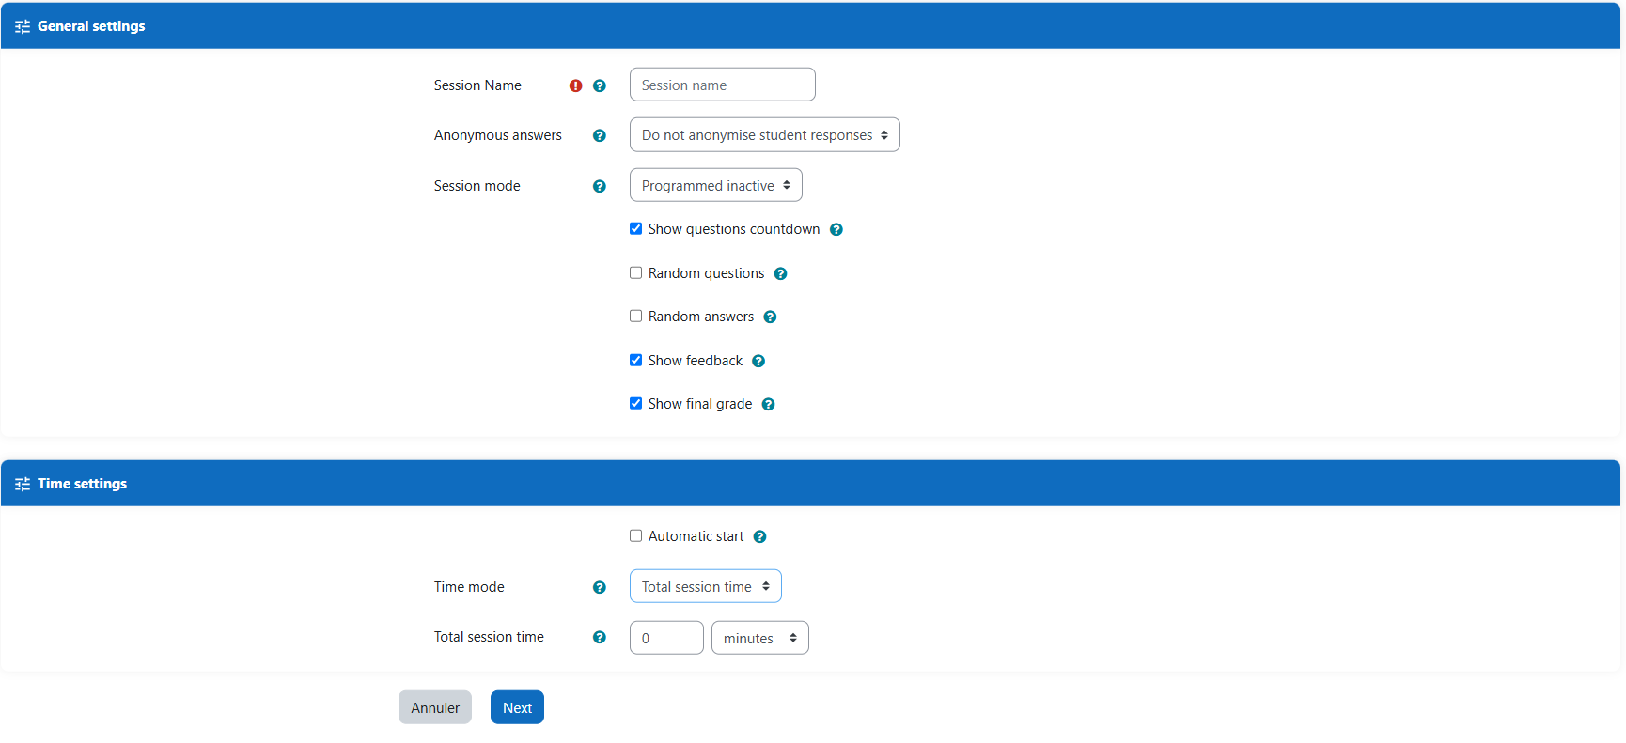Click help icon next to Session Name
Image resolution: width=1626 pixels, height=743 pixels.
tap(600, 85)
